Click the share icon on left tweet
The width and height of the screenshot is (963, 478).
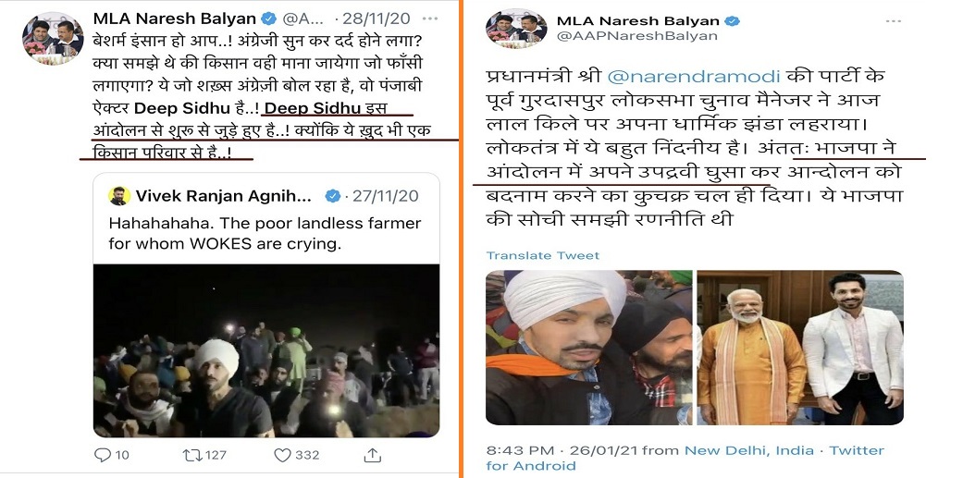(x=372, y=455)
